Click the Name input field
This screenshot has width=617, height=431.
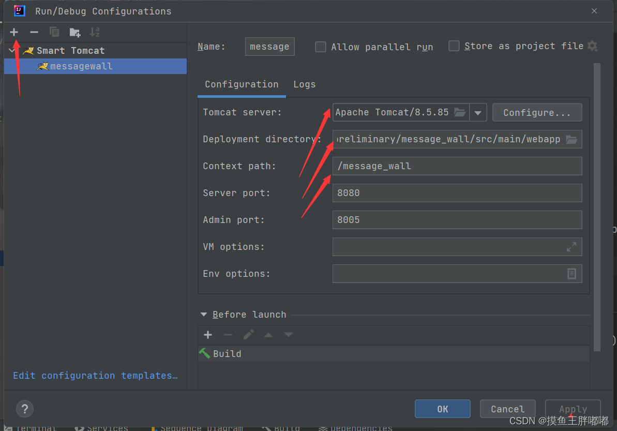tap(269, 47)
